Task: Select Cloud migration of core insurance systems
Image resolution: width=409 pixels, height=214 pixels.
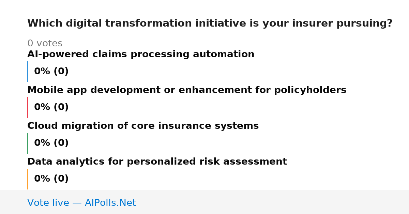Action: coord(143,126)
